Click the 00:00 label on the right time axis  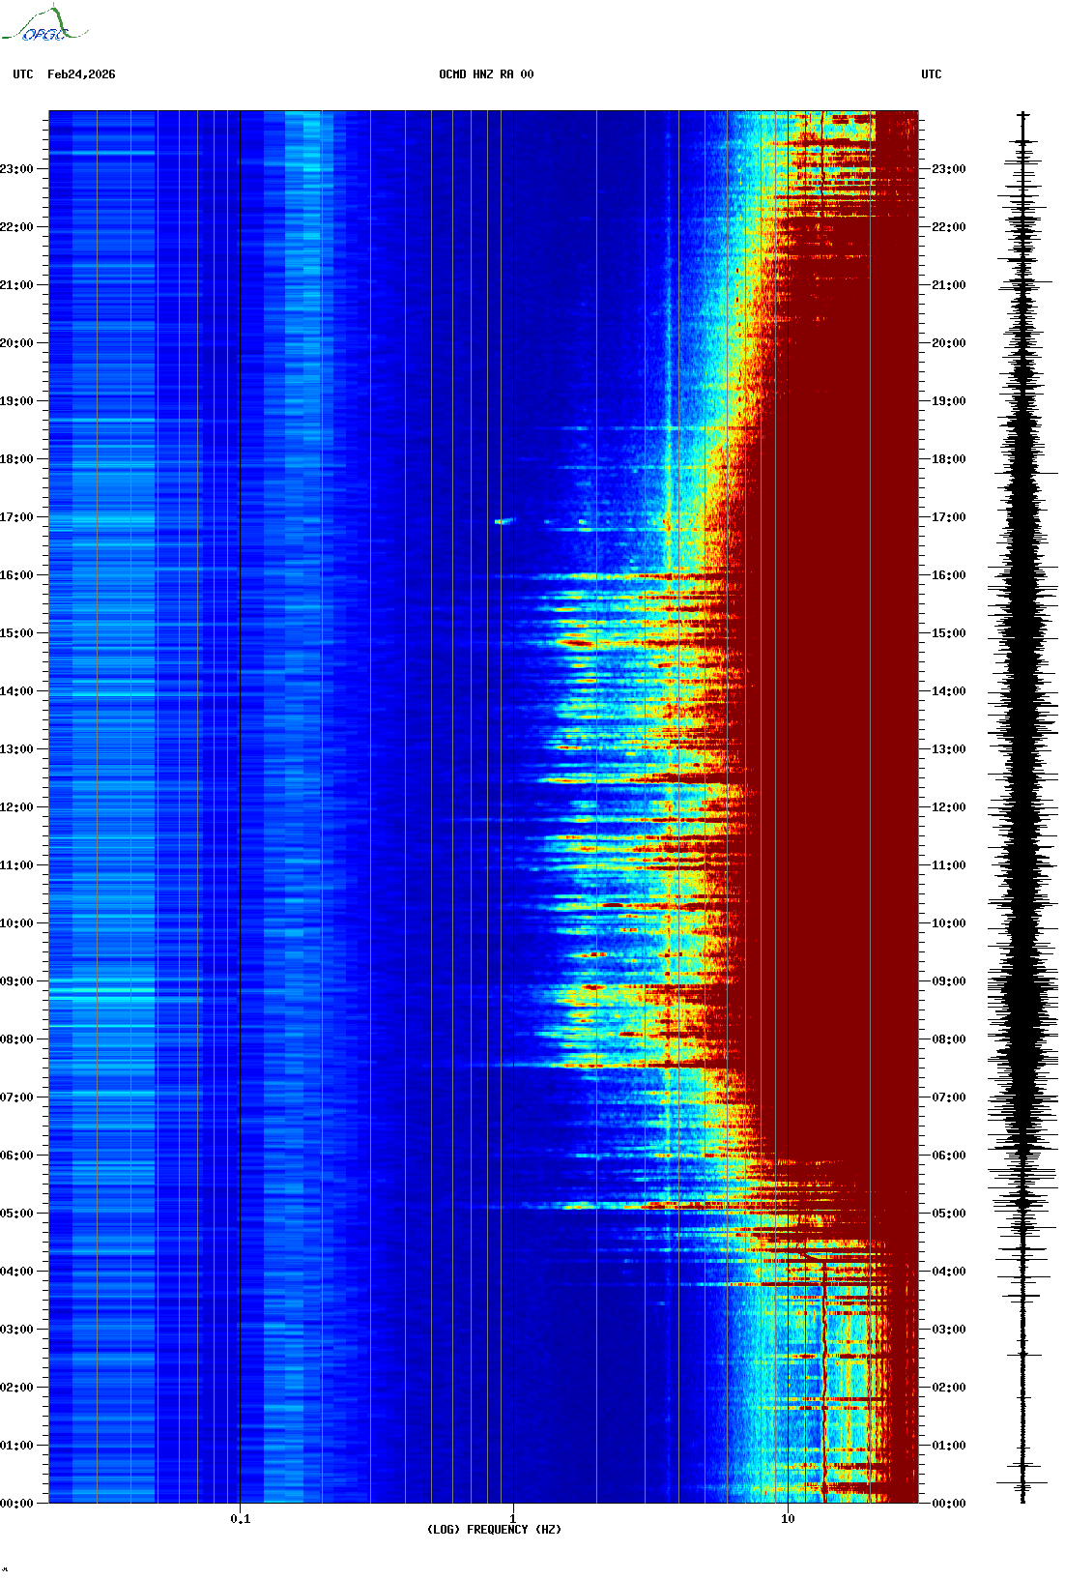point(948,1504)
